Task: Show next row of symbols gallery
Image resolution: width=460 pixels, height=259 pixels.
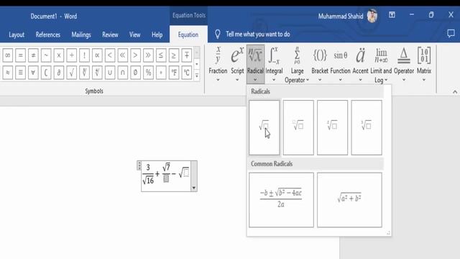Action: (x=197, y=64)
